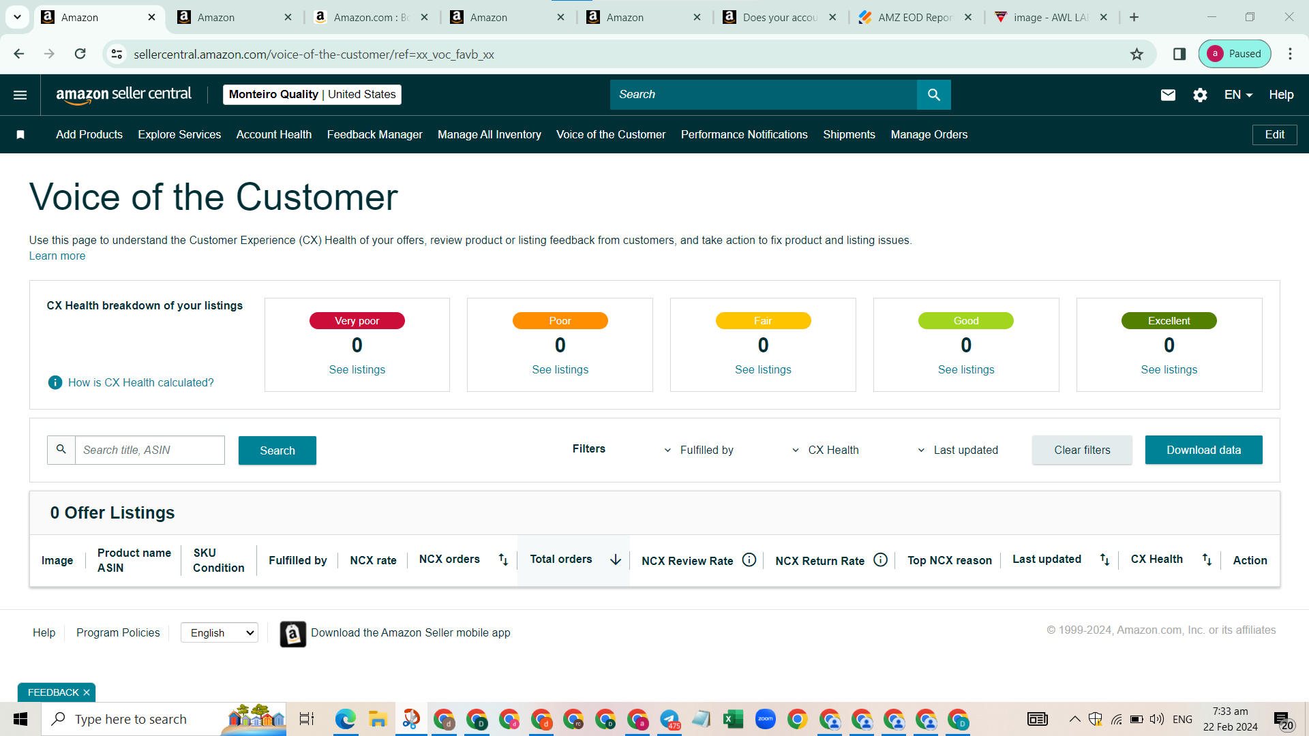This screenshot has height=736, width=1309.
Task: Open the Help link in the header
Action: 1281,95
